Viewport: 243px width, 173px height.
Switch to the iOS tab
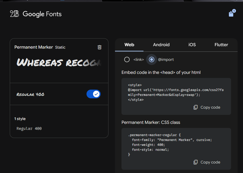192,45
